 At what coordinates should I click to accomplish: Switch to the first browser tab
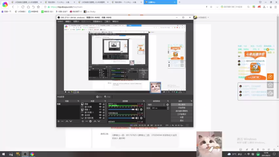[26, 2]
